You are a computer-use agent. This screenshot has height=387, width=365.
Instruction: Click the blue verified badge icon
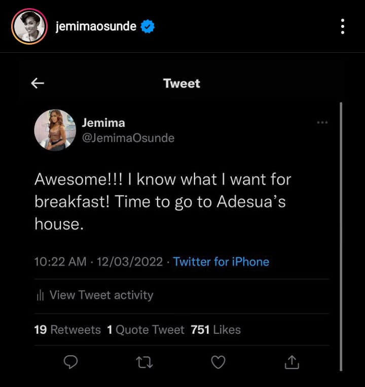pos(148,27)
